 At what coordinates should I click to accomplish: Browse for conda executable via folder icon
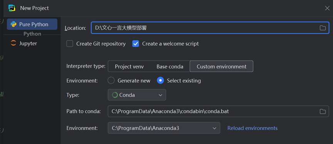point(323,111)
